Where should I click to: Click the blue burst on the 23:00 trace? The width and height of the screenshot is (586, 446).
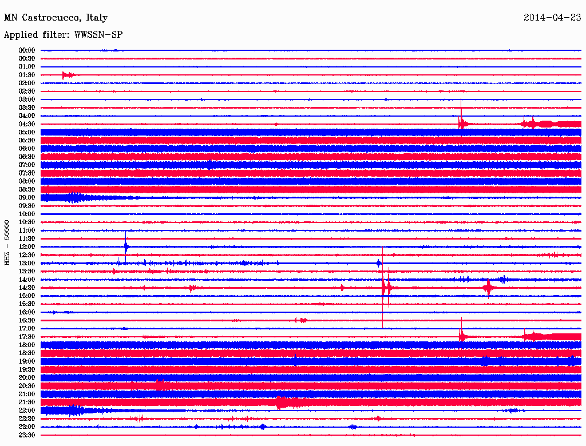263,427
